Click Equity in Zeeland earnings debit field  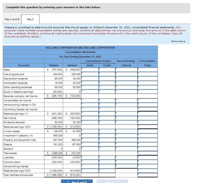point(90,92)
